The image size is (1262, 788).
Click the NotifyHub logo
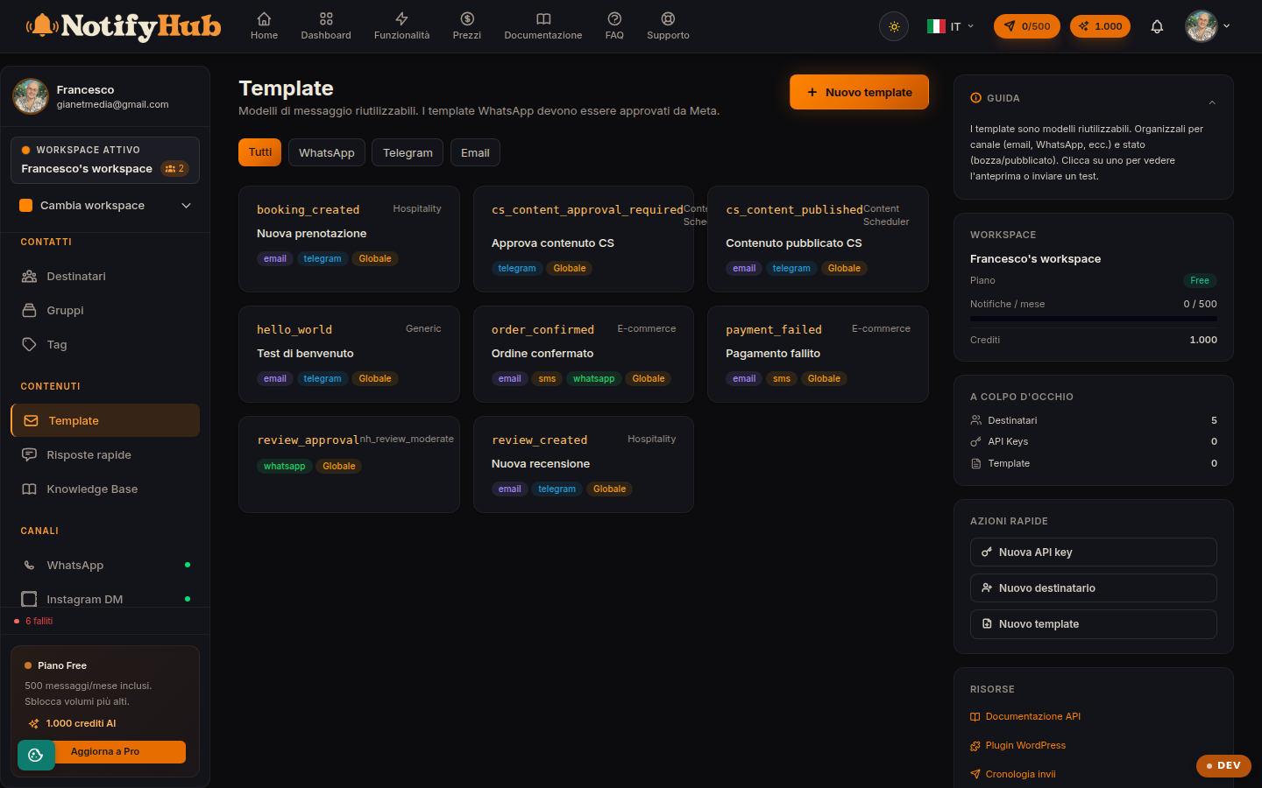click(123, 26)
